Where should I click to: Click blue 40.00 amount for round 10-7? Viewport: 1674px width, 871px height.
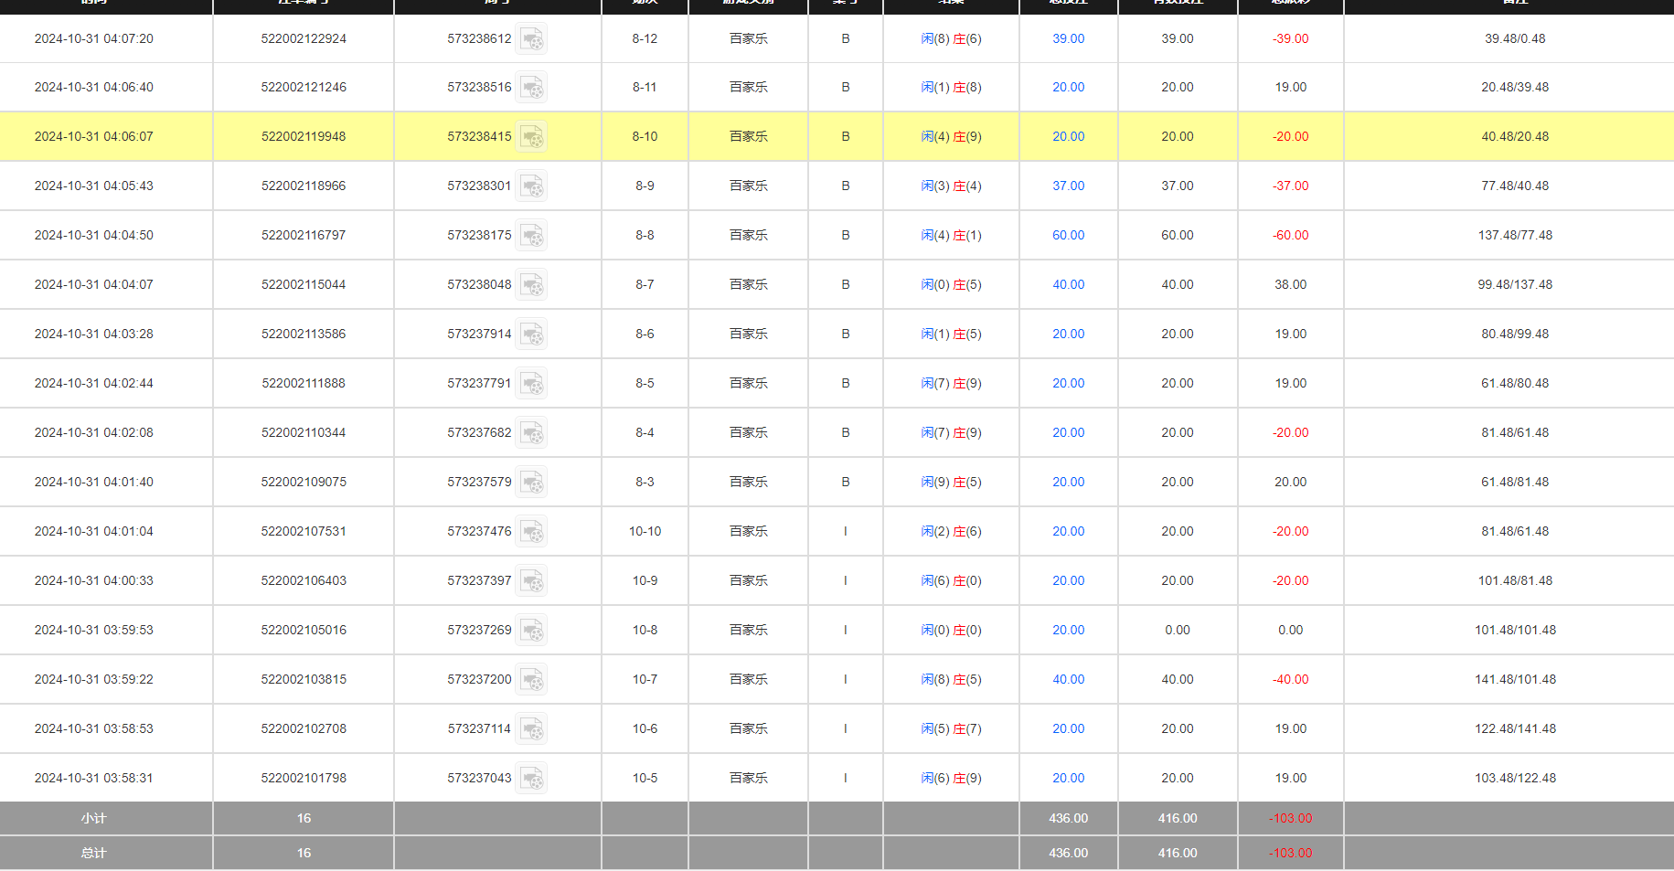(x=1068, y=679)
